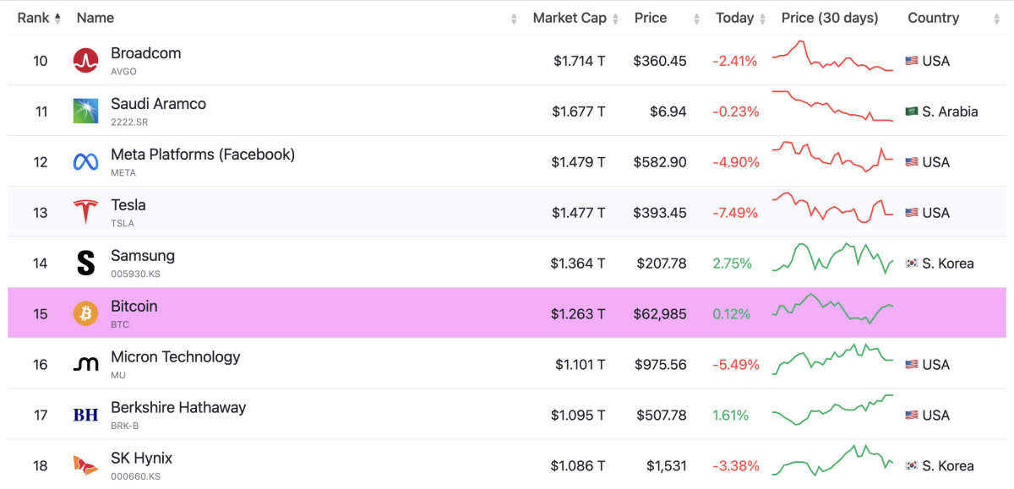
Task: Click the Price (30 days) column header
Action: click(x=830, y=18)
